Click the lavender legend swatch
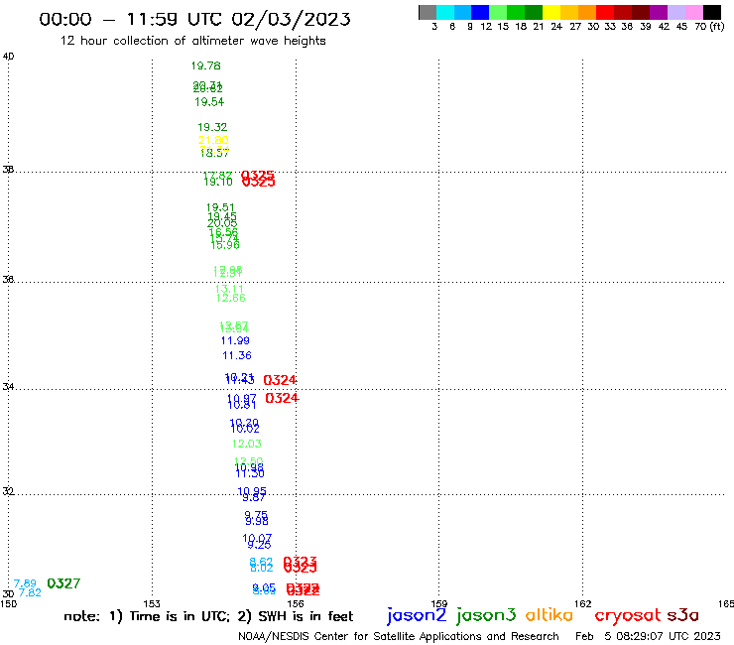This screenshot has width=734, height=645. click(x=675, y=12)
